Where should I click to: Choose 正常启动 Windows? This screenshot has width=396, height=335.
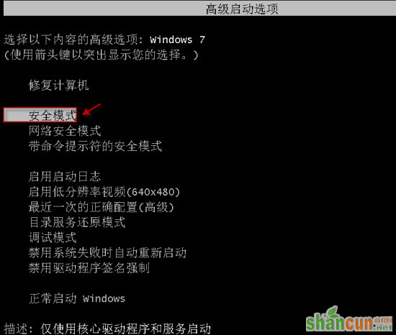77,298
